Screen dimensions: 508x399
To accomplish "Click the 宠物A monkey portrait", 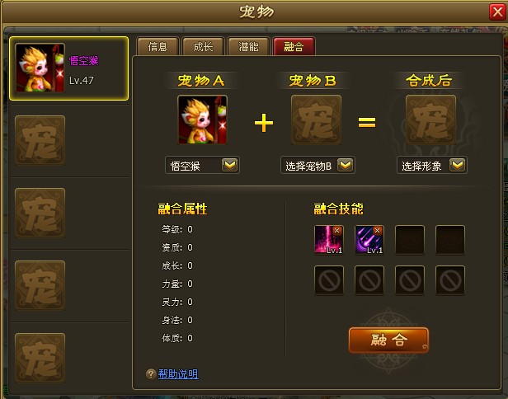I will click(x=202, y=120).
